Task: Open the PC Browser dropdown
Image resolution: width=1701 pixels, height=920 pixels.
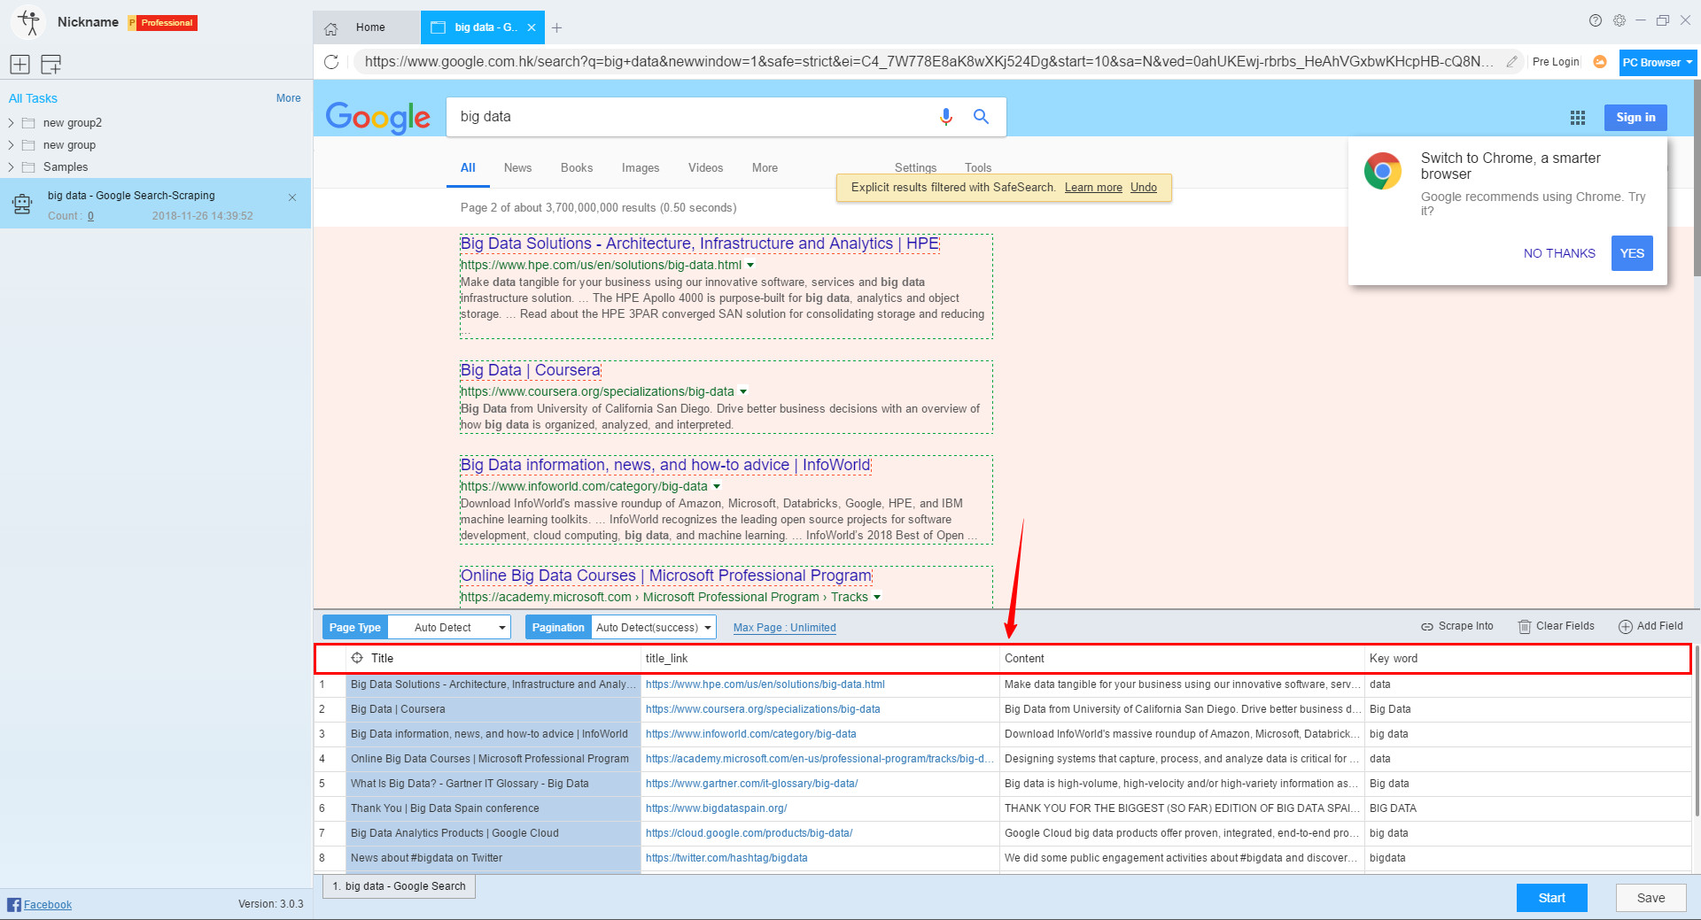Action: [x=1658, y=63]
